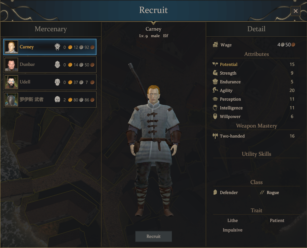Screen dimensions: 307x248
Task: Select Udell in the mercenary list
Action: tap(50, 82)
